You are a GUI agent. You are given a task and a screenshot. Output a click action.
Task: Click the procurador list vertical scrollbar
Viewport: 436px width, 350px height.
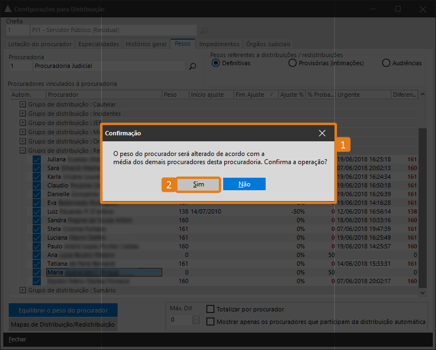coord(422,212)
